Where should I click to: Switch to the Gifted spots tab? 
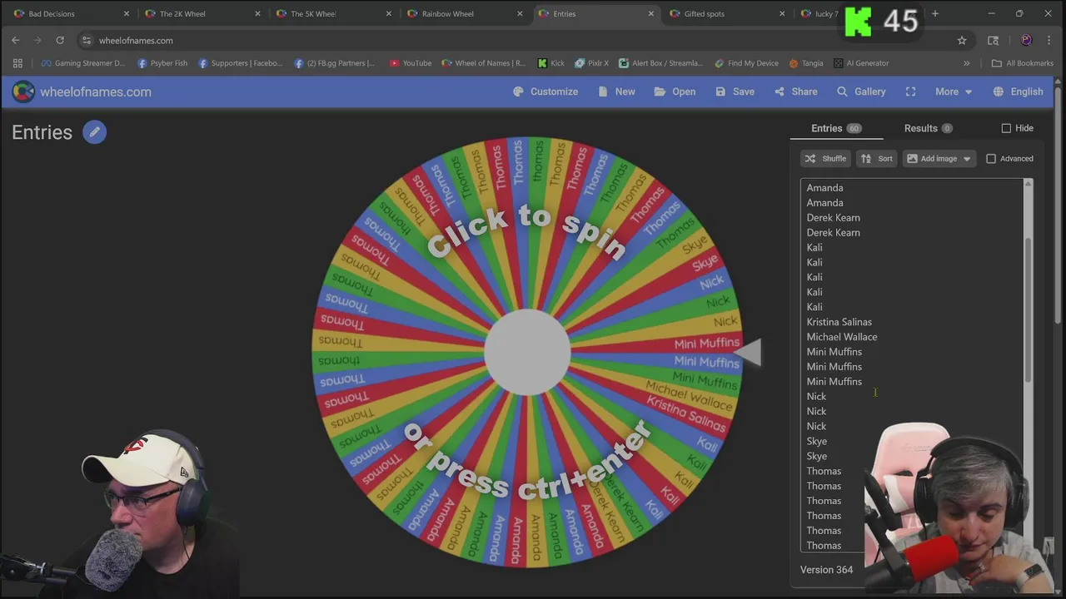pos(725,13)
